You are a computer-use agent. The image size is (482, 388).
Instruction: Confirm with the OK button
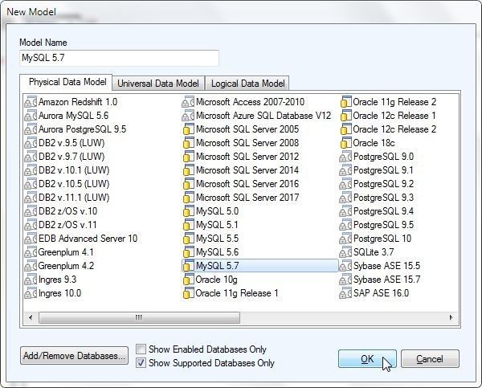(x=367, y=359)
